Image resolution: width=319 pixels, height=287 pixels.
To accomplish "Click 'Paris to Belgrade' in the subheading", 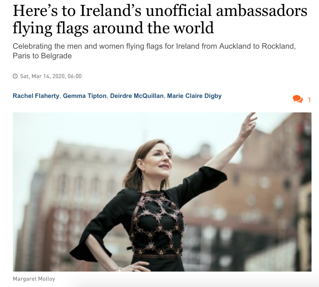I will 42,56.
